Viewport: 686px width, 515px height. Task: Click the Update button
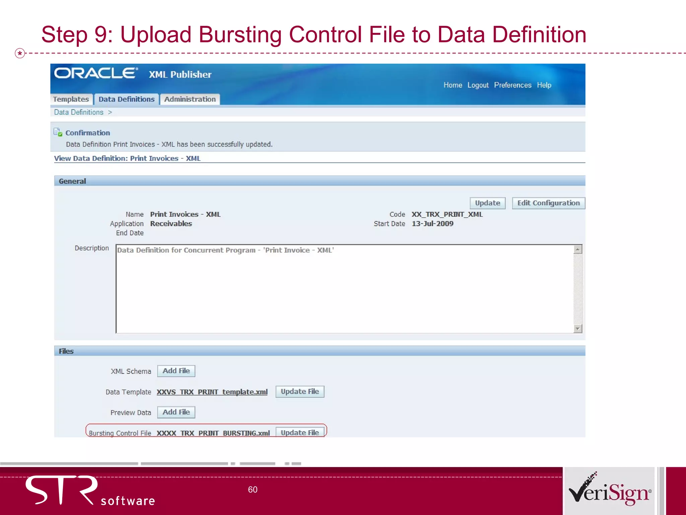[x=487, y=203]
